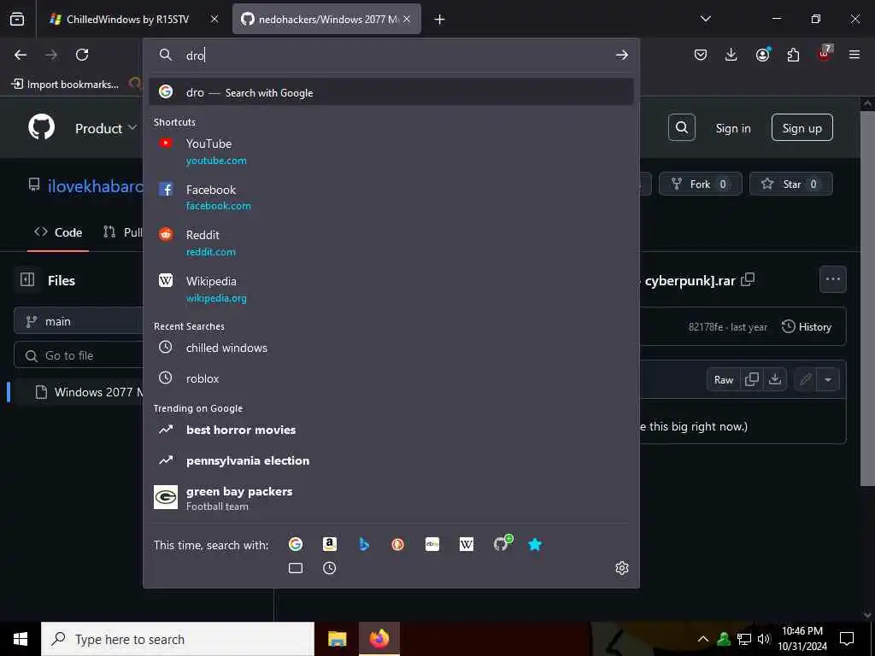Fork the repository
875x656 pixels.
coord(700,184)
